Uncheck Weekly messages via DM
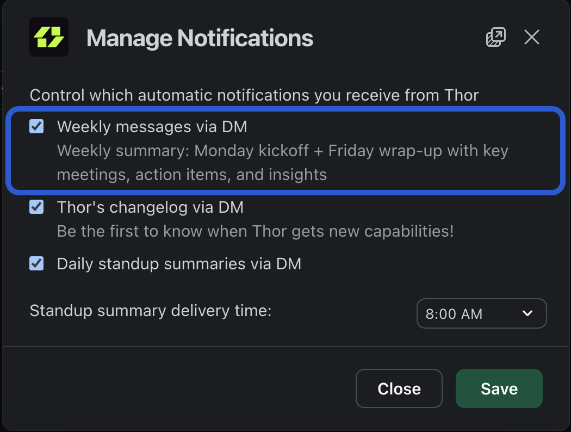The width and height of the screenshot is (571, 432). (x=36, y=126)
